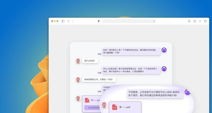Open a new tab with plus icon

coord(200,21)
